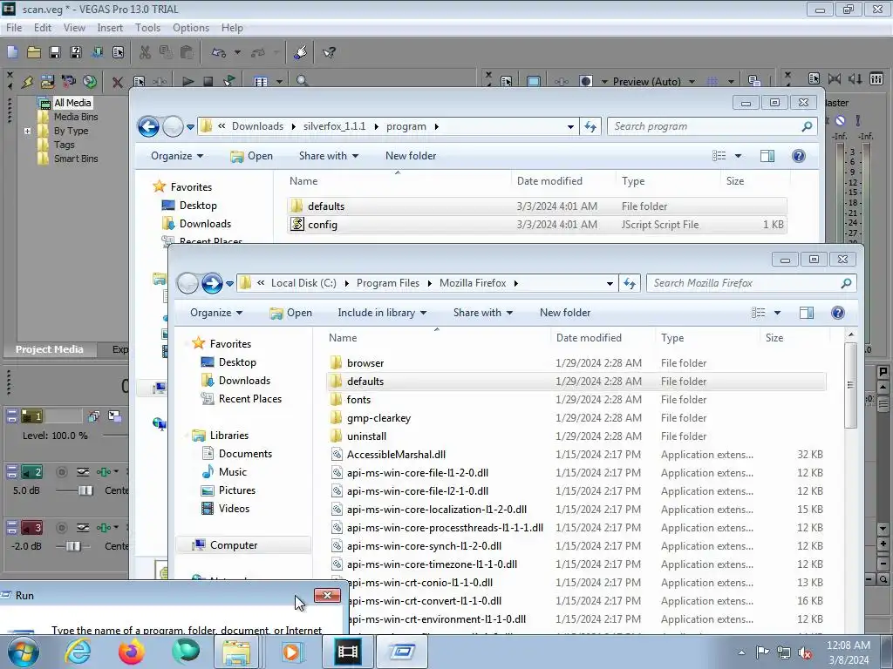Click the New project icon in VEGAS toolbar
This screenshot has width=893, height=669.
coord(12,52)
